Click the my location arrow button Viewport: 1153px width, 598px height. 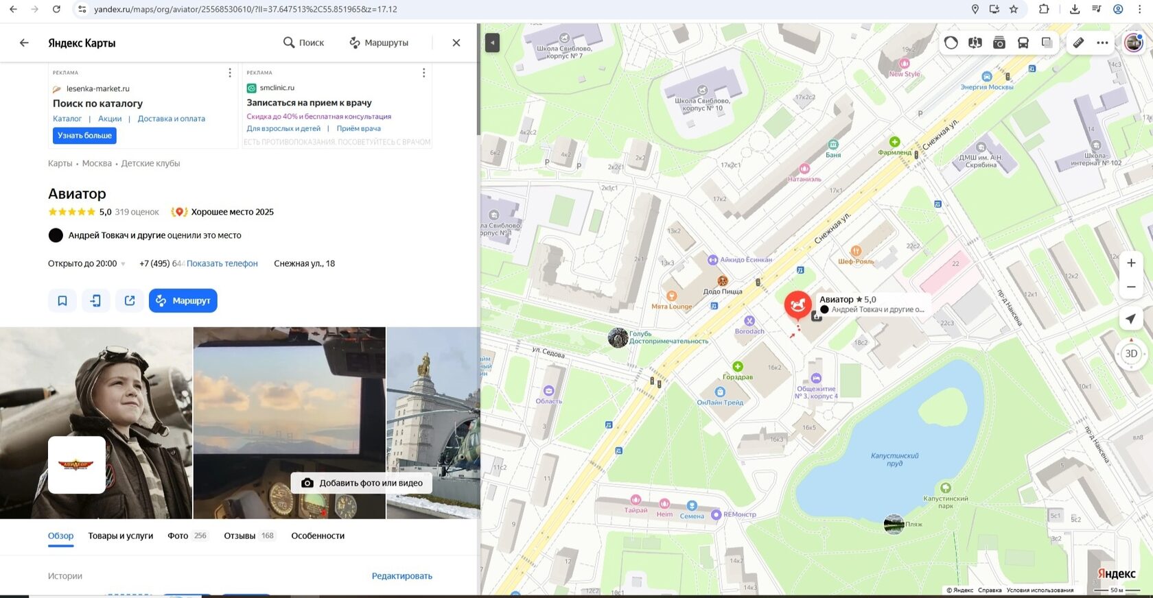(x=1131, y=319)
